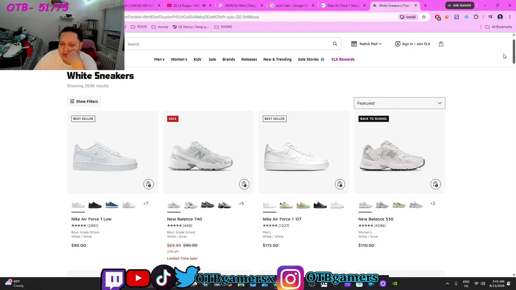
Task: Select the blue color swatch for Air Force 1 Low
Action: coord(112,205)
